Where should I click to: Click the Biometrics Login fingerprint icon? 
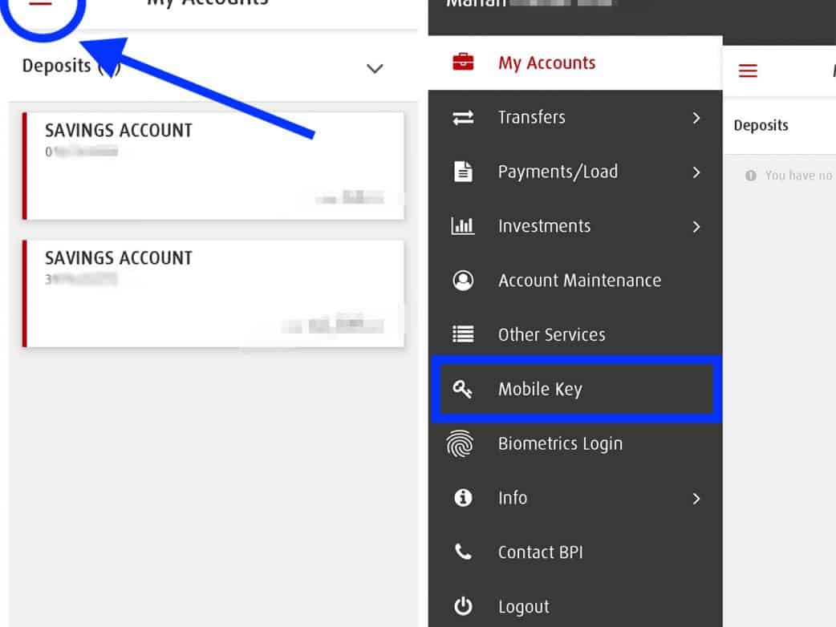coord(461,444)
